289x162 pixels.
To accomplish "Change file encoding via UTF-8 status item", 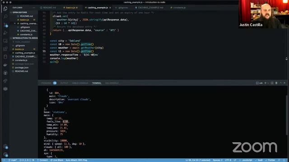I will click(228, 160).
